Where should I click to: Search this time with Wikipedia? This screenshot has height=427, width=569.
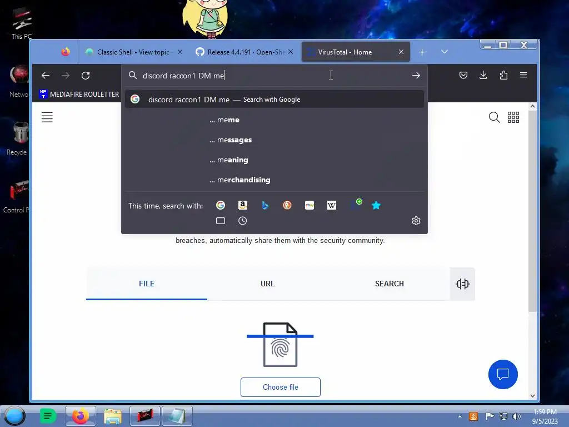(331, 206)
